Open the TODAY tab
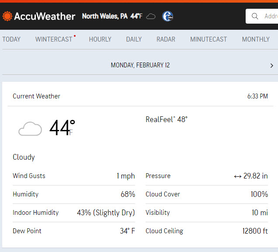The image size is (278, 252). pos(11,39)
